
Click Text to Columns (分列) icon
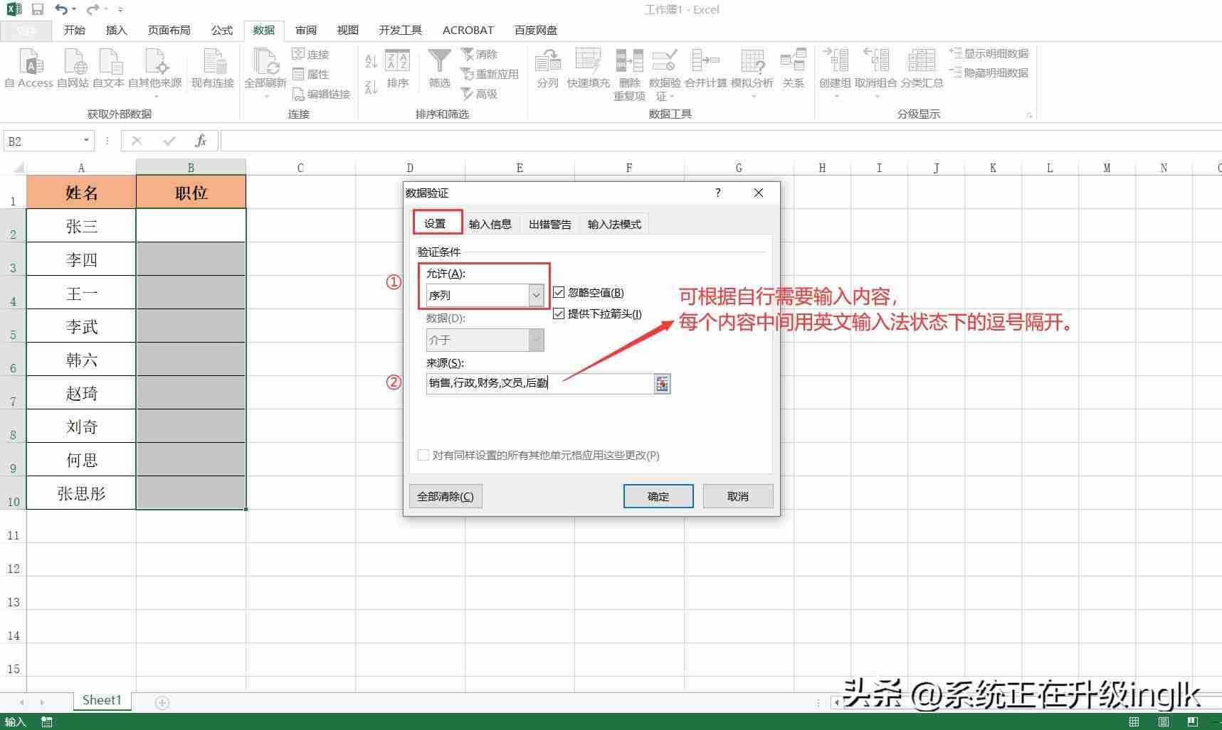(x=548, y=68)
